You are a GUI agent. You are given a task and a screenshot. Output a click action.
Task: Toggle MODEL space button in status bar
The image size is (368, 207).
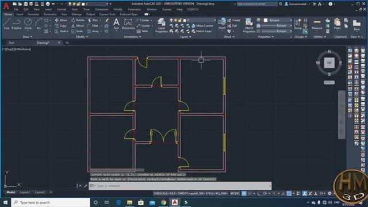tap(235, 193)
